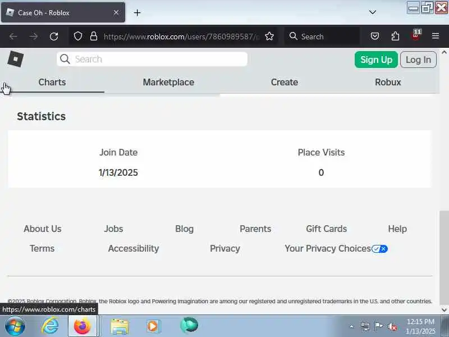449x337 pixels.
Task: Expand the list all tabs chevron
Action: coord(373,12)
